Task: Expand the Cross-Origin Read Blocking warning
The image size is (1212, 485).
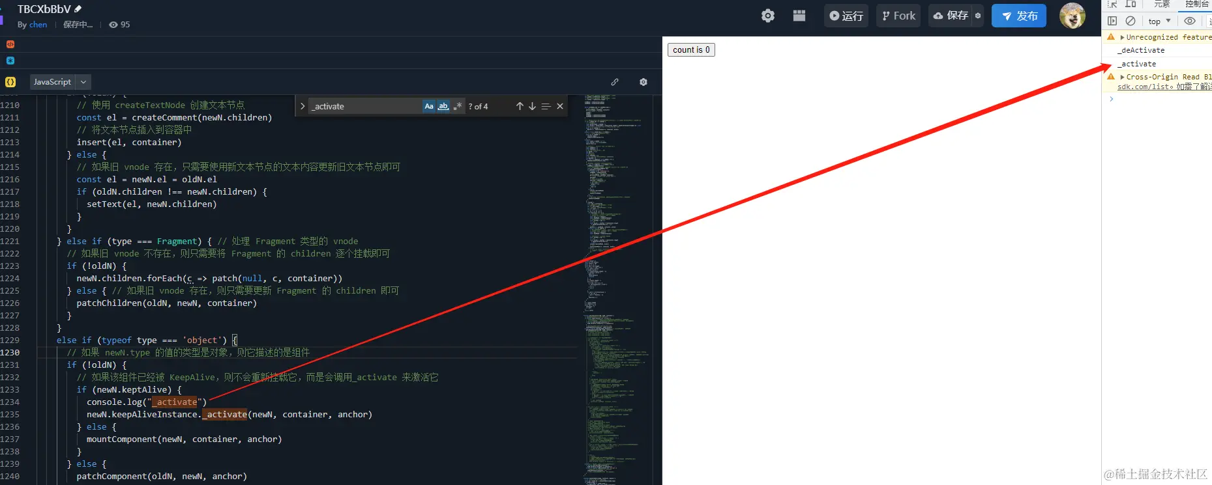Action: (1122, 77)
